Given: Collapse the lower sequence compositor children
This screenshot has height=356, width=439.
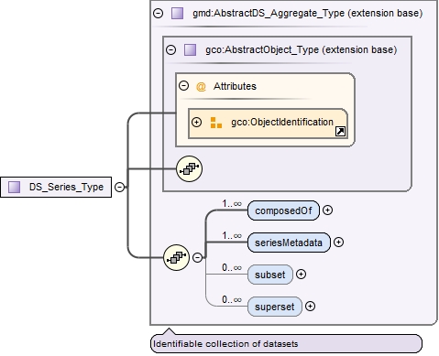Looking at the screenshot, I should [x=198, y=258].
